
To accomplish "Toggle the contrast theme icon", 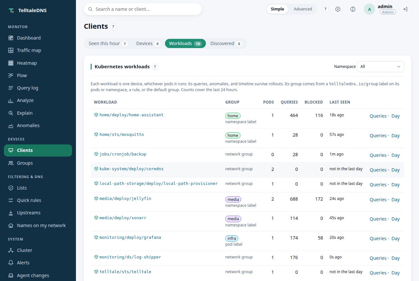I will point(353,9).
